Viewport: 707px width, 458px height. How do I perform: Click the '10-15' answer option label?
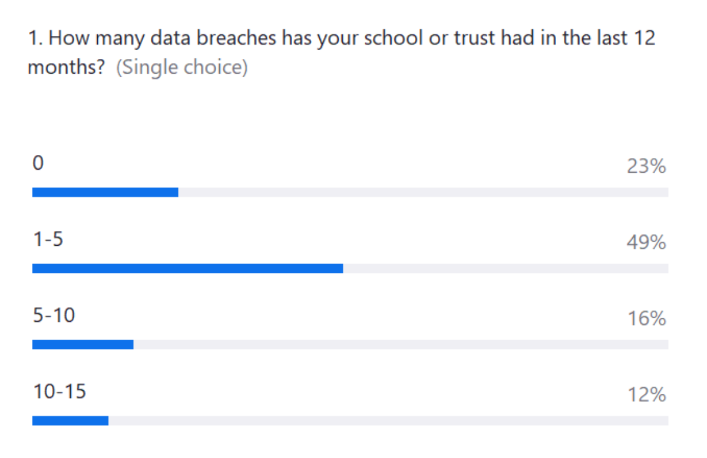[x=59, y=391]
